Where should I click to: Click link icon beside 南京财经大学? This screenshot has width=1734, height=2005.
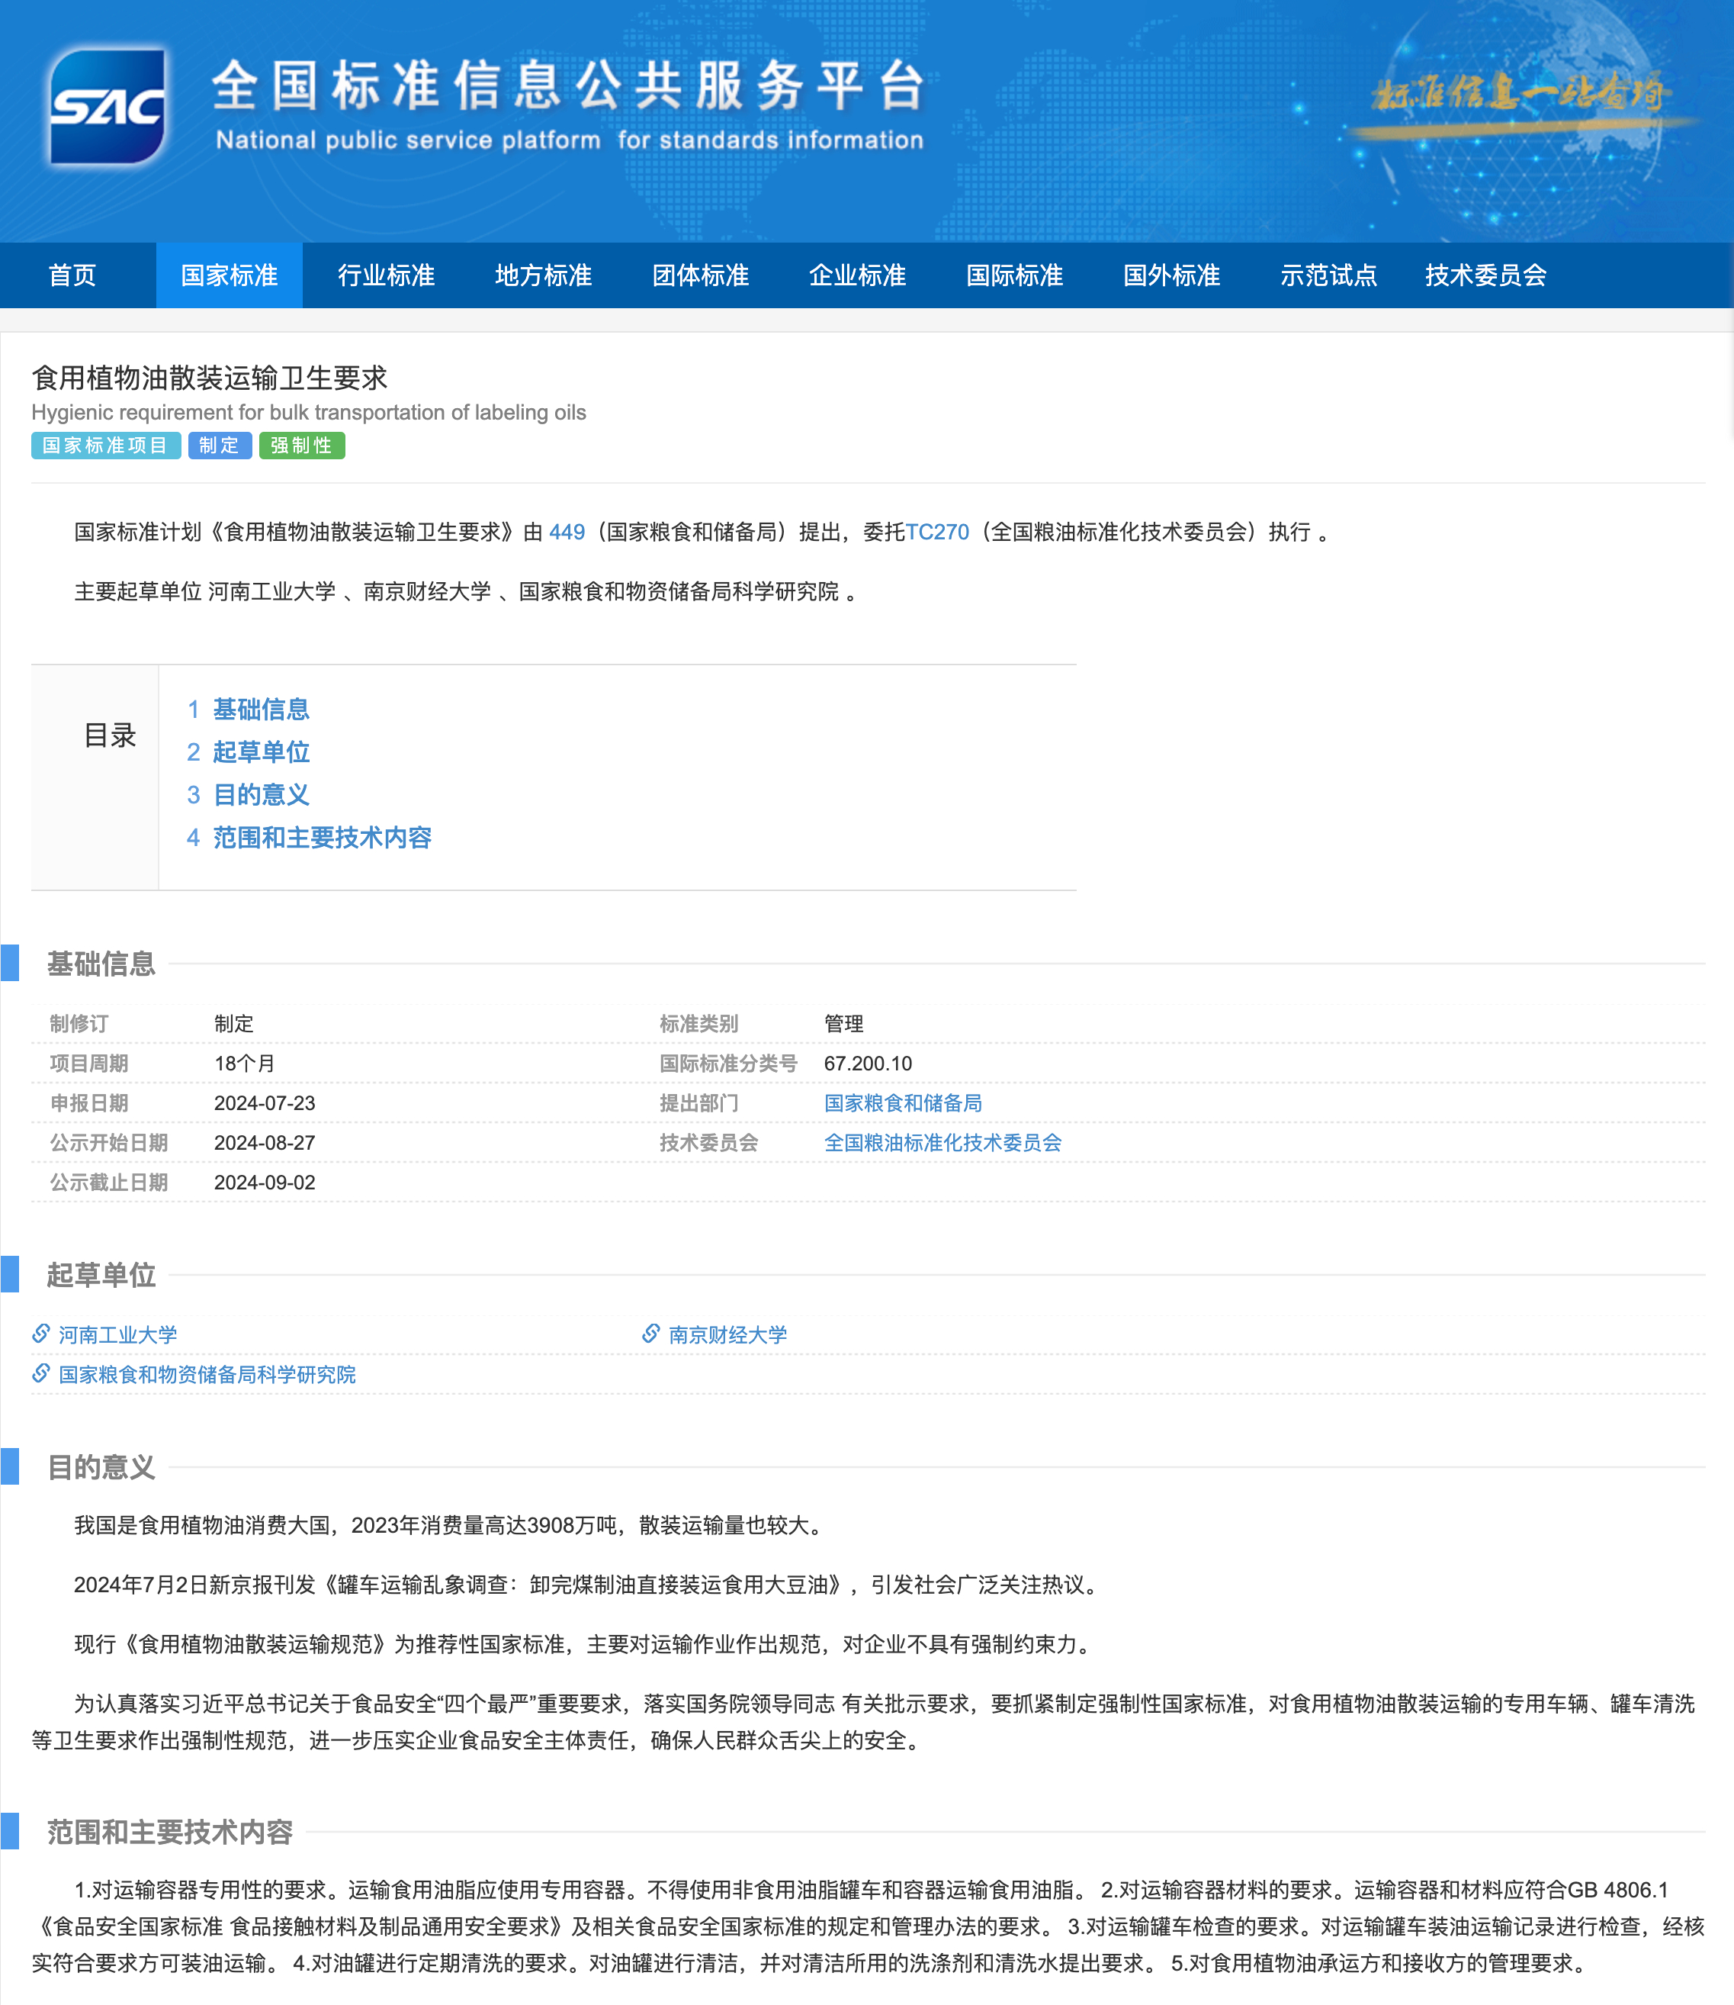point(651,1333)
